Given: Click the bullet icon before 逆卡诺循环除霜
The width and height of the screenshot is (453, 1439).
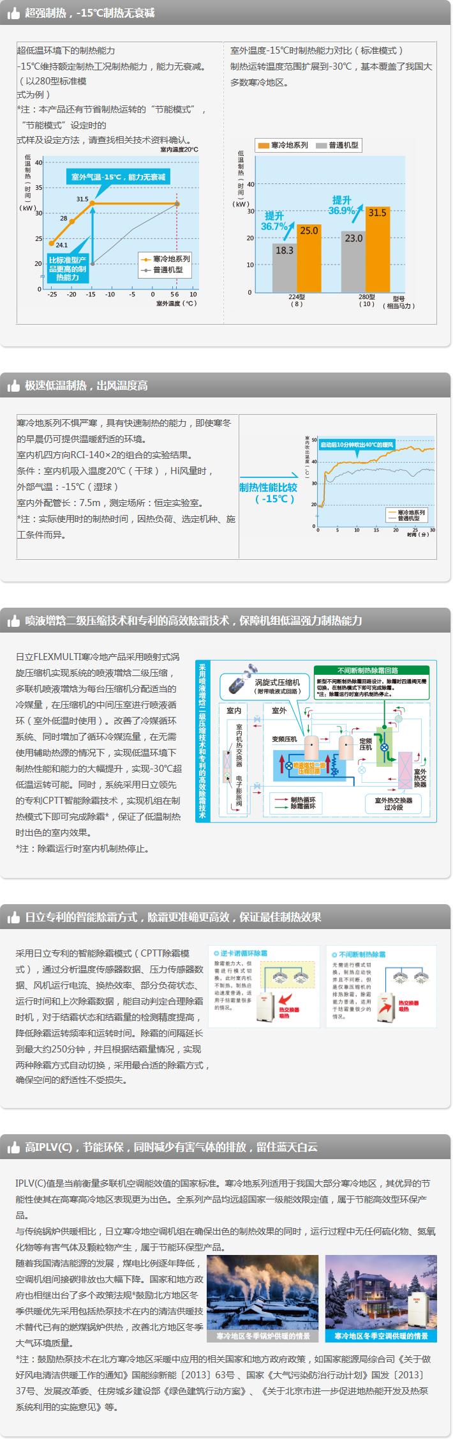Looking at the screenshot, I should (x=216, y=953).
